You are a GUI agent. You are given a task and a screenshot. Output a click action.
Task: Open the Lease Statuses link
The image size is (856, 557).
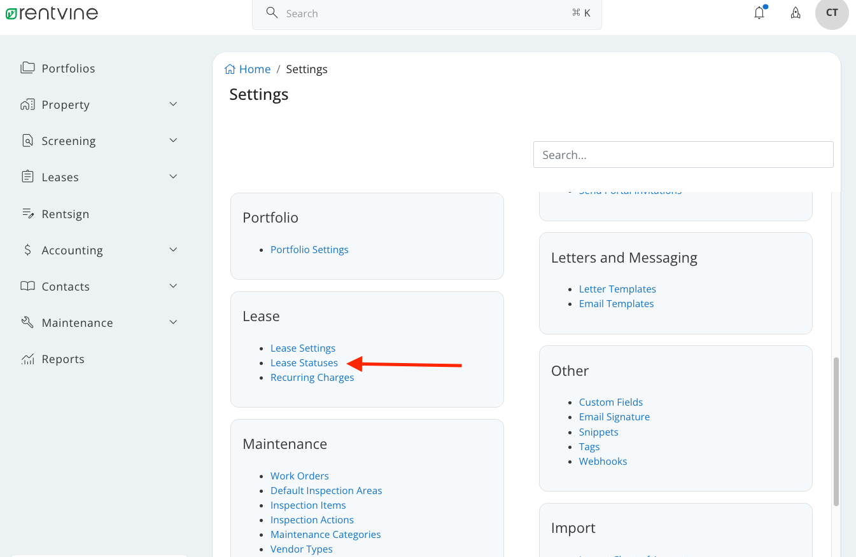click(x=304, y=363)
